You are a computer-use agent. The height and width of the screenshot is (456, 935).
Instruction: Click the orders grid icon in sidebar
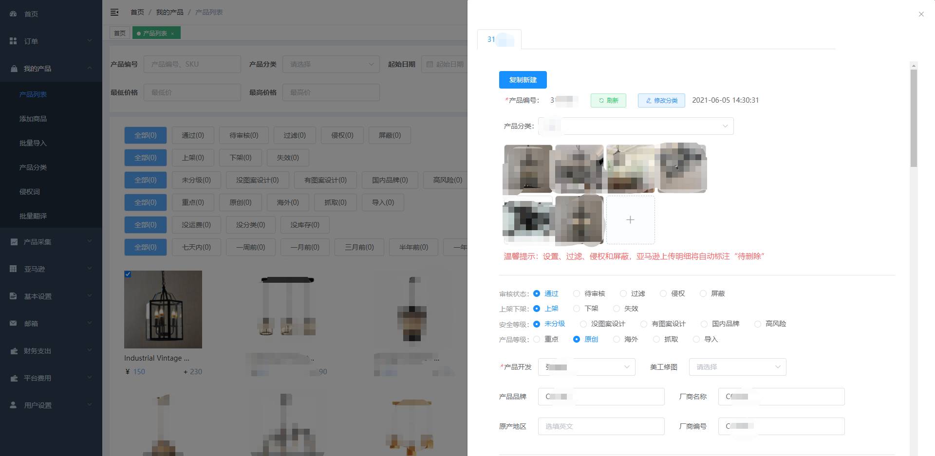tap(13, 41)
